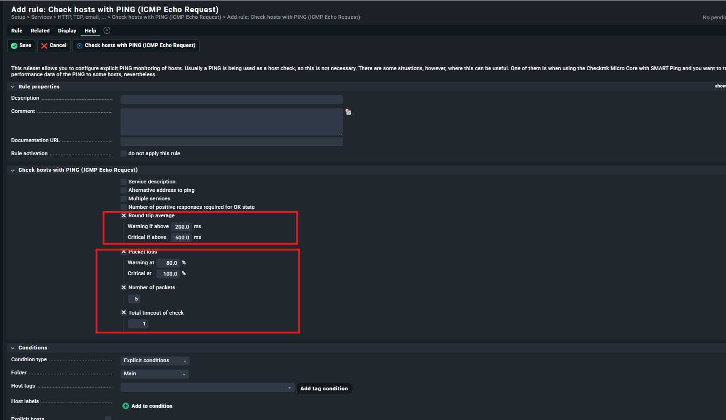Click the Services breadcrumb link

point(41,17)
